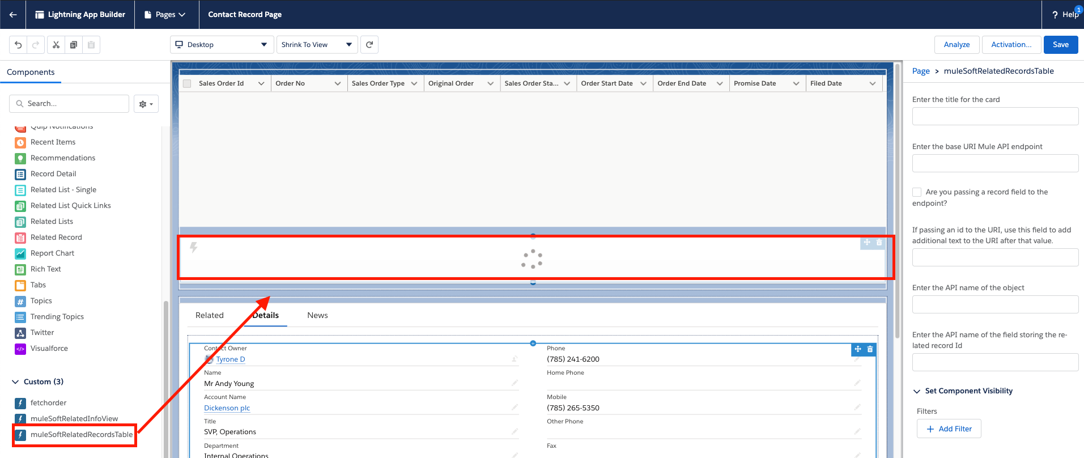Screen dimensions: 1084x458
Task: Open Original Order column menu
Action: 491,84
